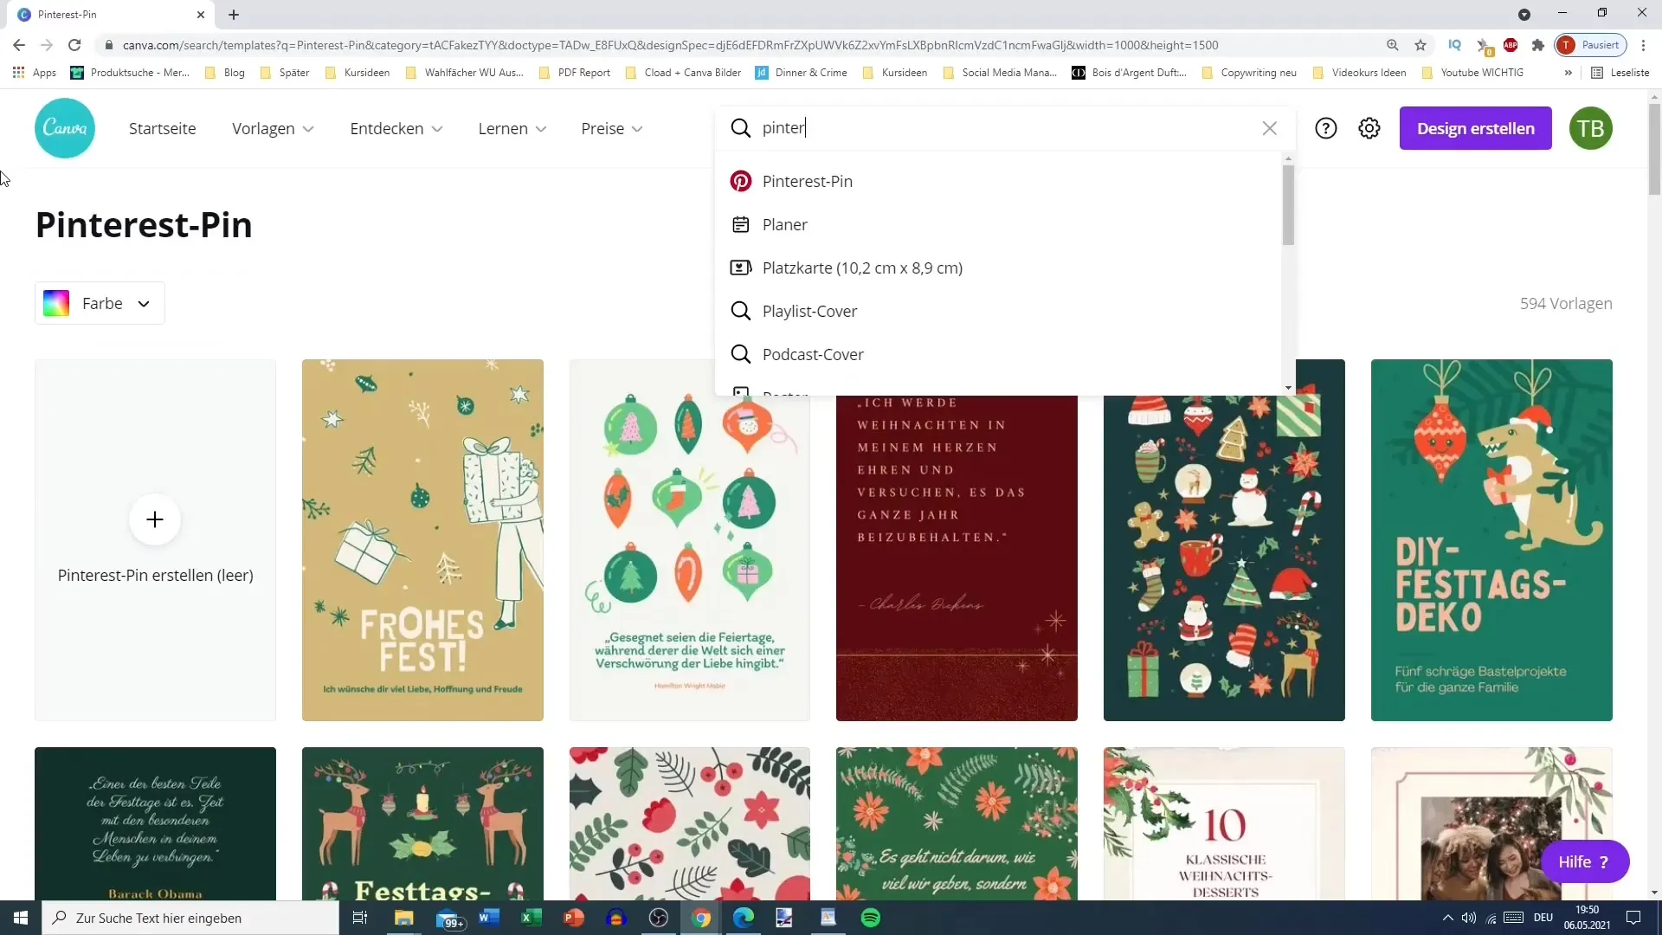Click the Podcast-Cover suggestion icon

tap(742, 354)
